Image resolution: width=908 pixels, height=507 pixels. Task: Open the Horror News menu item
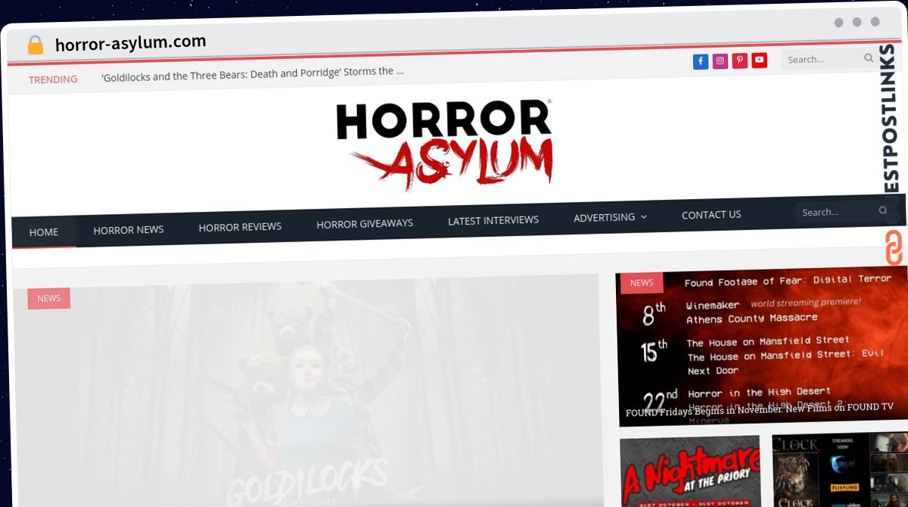click(x=129, y=229)
